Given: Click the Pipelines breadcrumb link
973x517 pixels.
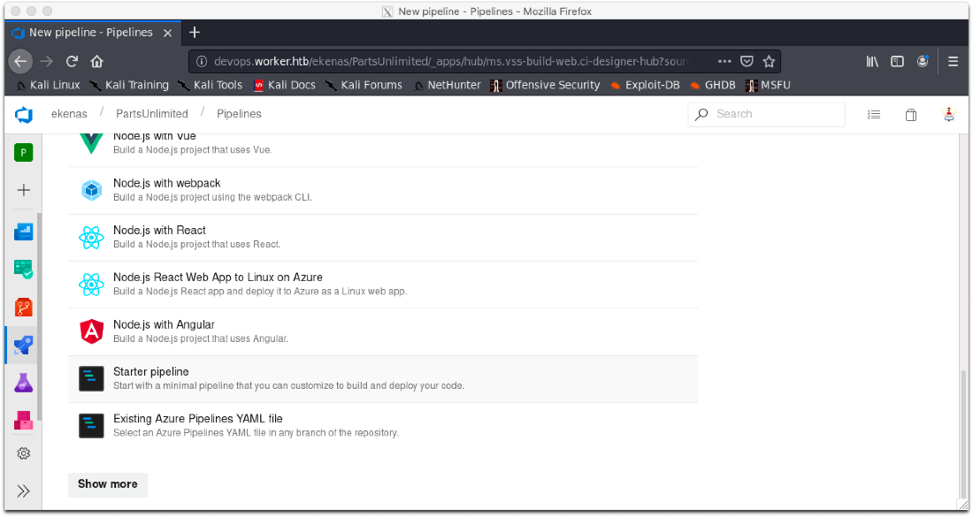Looking at the screenshot, I should coord(239,114).
